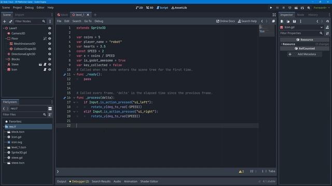Open Scene dock extra options menu
Screen dimensions: 332x186
click(x=50, y=21)
